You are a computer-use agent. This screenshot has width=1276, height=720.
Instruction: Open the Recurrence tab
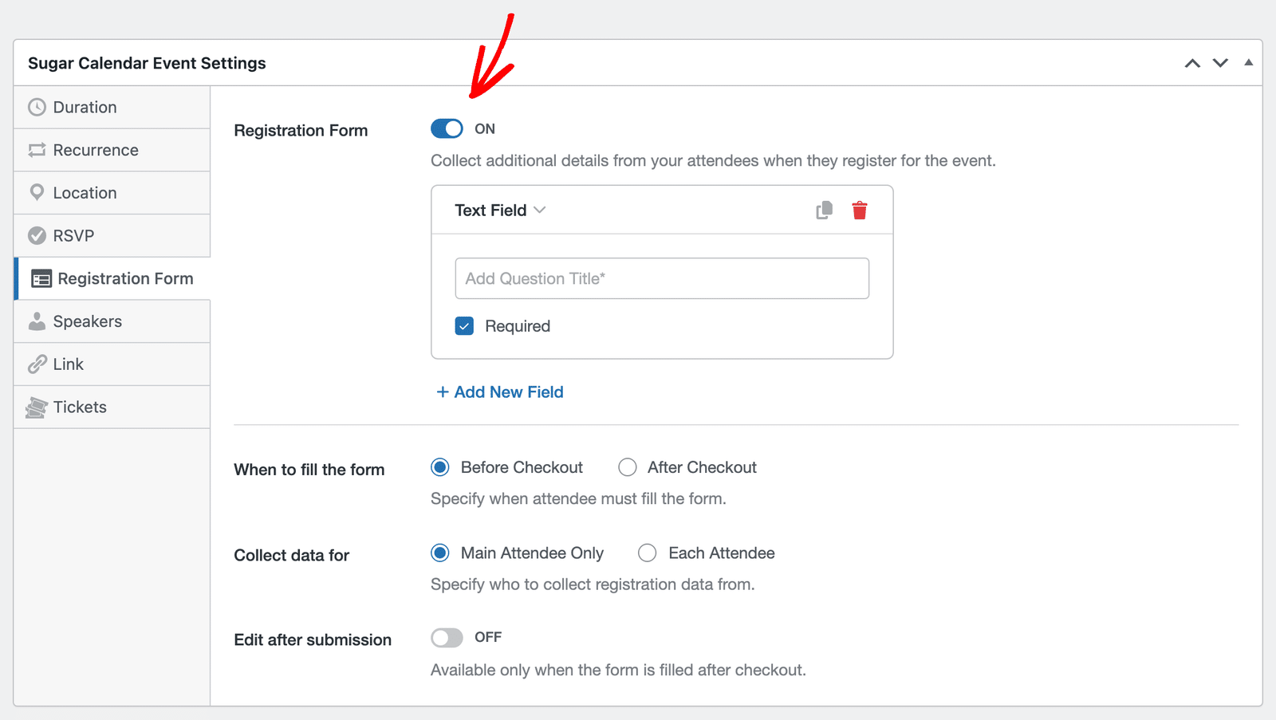(112, 150)
